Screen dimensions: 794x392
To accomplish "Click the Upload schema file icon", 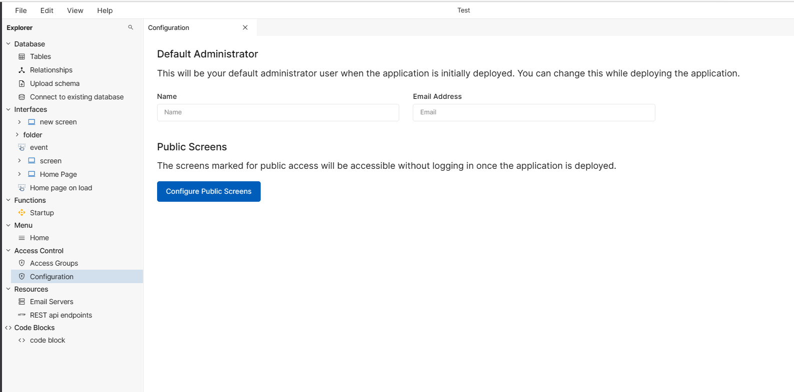I will pyautogui.click(x=22, y=83).
